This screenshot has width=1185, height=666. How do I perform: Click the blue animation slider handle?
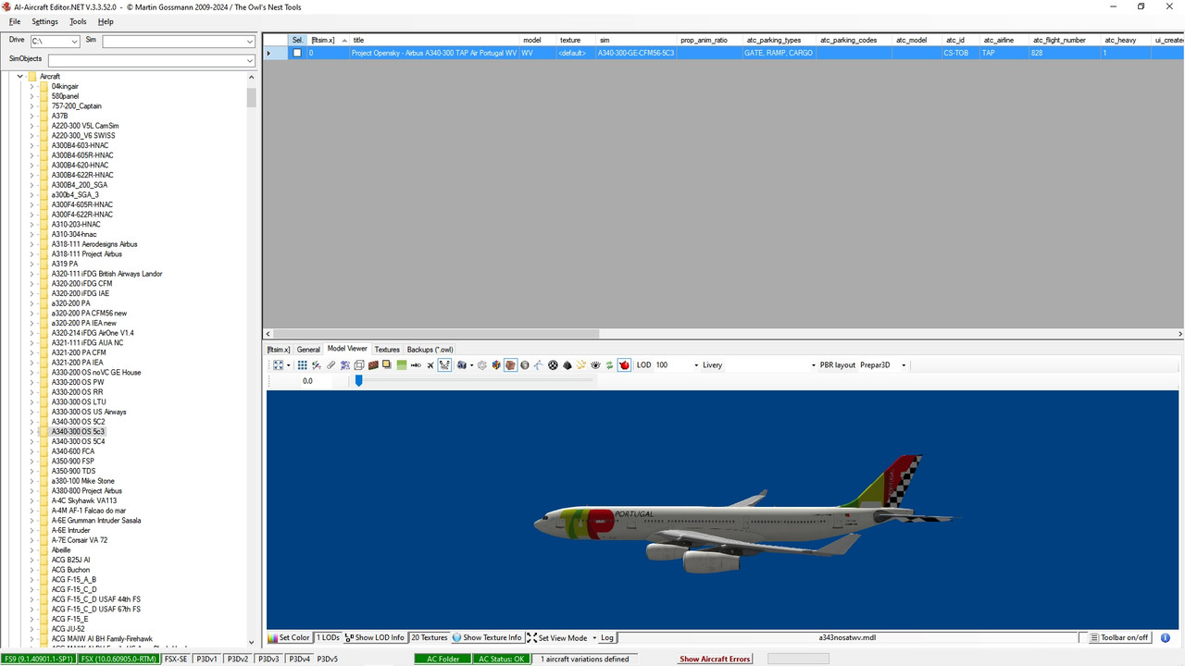[358, 380]
